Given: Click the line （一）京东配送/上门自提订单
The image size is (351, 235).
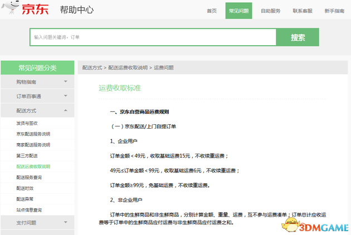Looking at the screenshot, I should tap(143, 126).
